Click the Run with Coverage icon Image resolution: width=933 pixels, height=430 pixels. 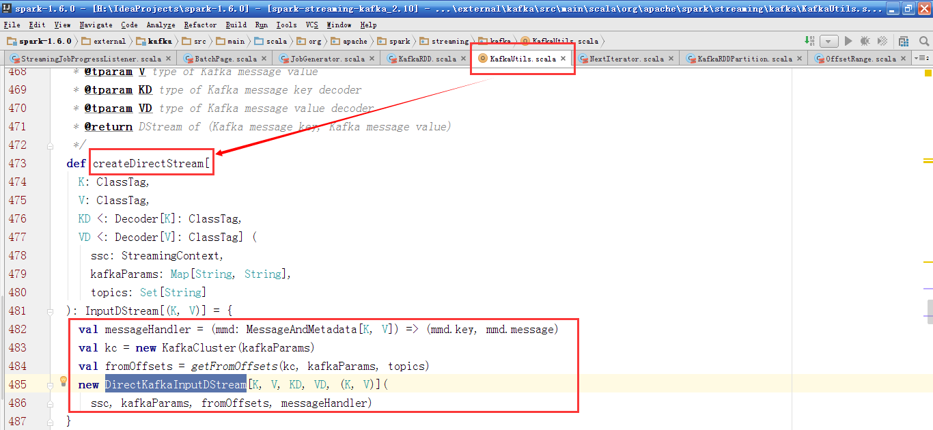pyautogui.click(x=883, y=41)
